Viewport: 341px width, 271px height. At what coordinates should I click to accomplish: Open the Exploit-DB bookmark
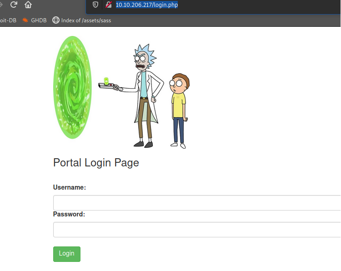coord(8,20)
